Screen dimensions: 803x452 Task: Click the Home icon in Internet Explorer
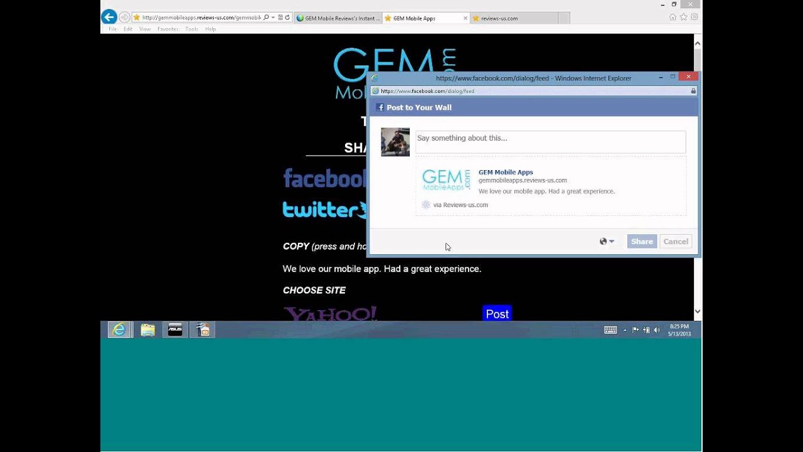point(673,17)
